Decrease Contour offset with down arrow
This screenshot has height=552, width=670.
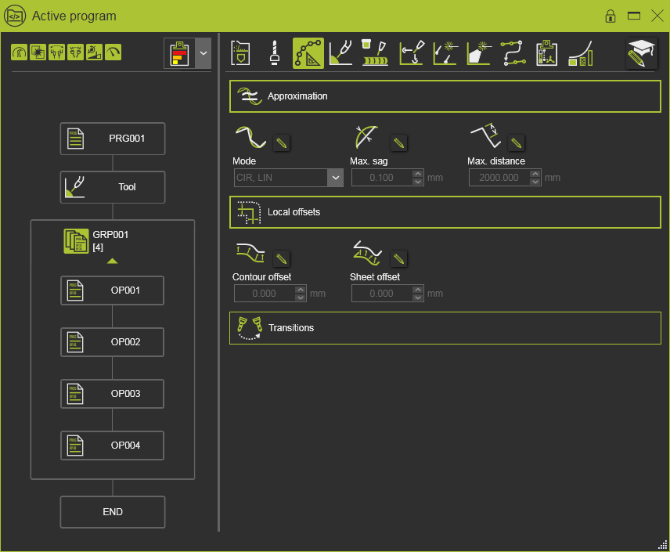301,298
